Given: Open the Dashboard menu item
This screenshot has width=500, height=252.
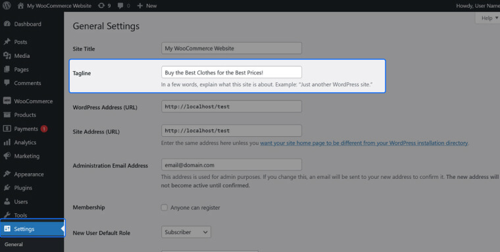Looking at the screenshot, I should click(32, 24).
